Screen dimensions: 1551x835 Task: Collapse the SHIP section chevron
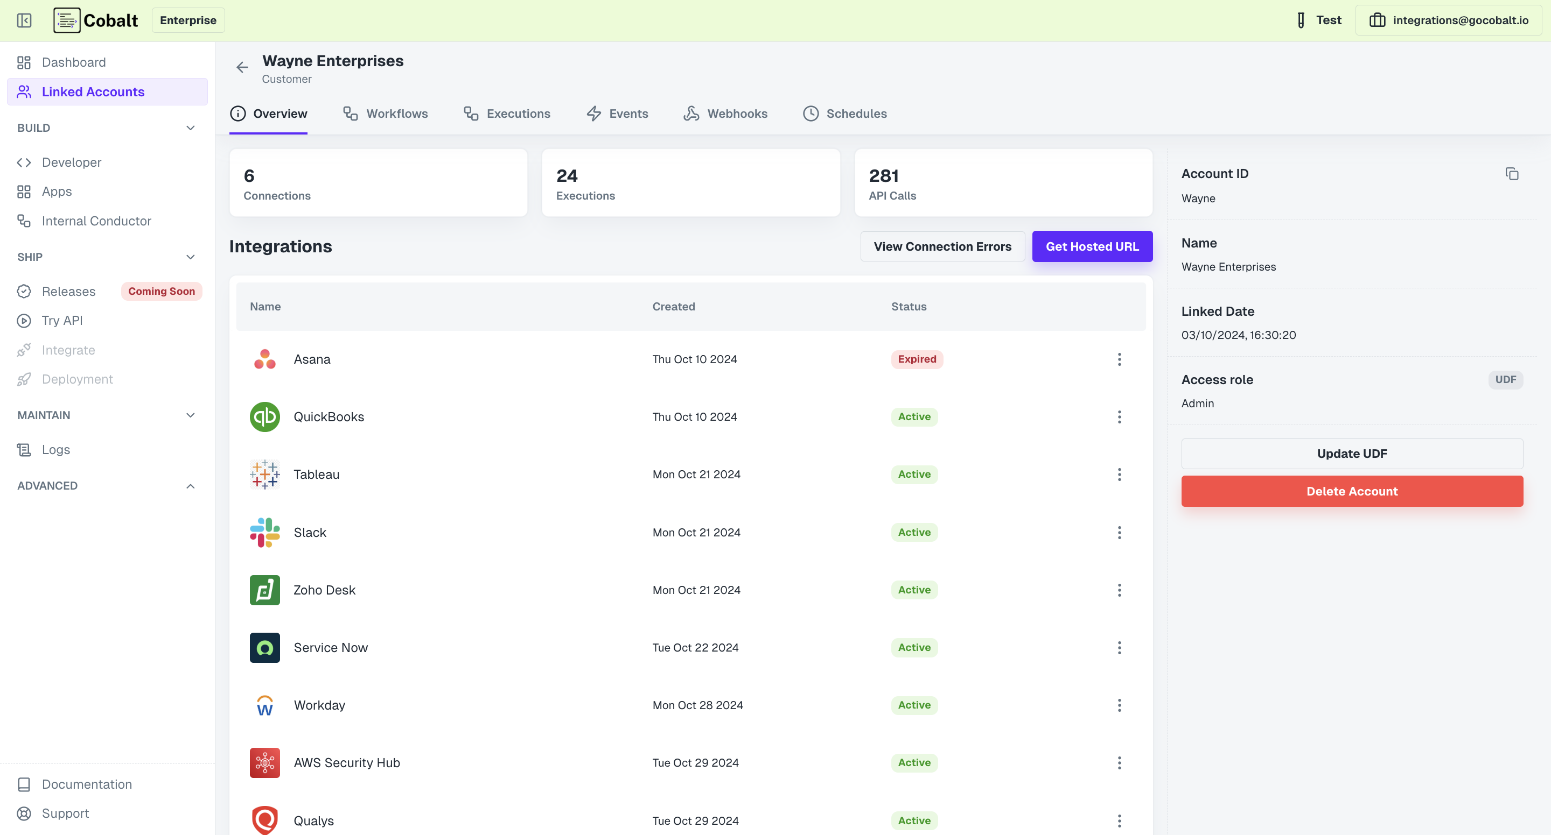(190, 258)
